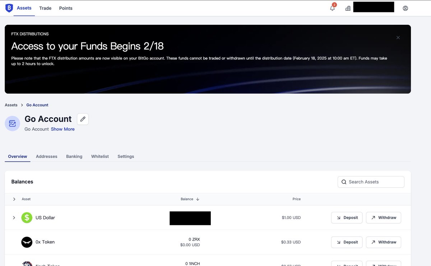Focus the Search Assets field
The width and height of the screenshot is (431, 266).
pyautogui.click(x=371, y=182)
